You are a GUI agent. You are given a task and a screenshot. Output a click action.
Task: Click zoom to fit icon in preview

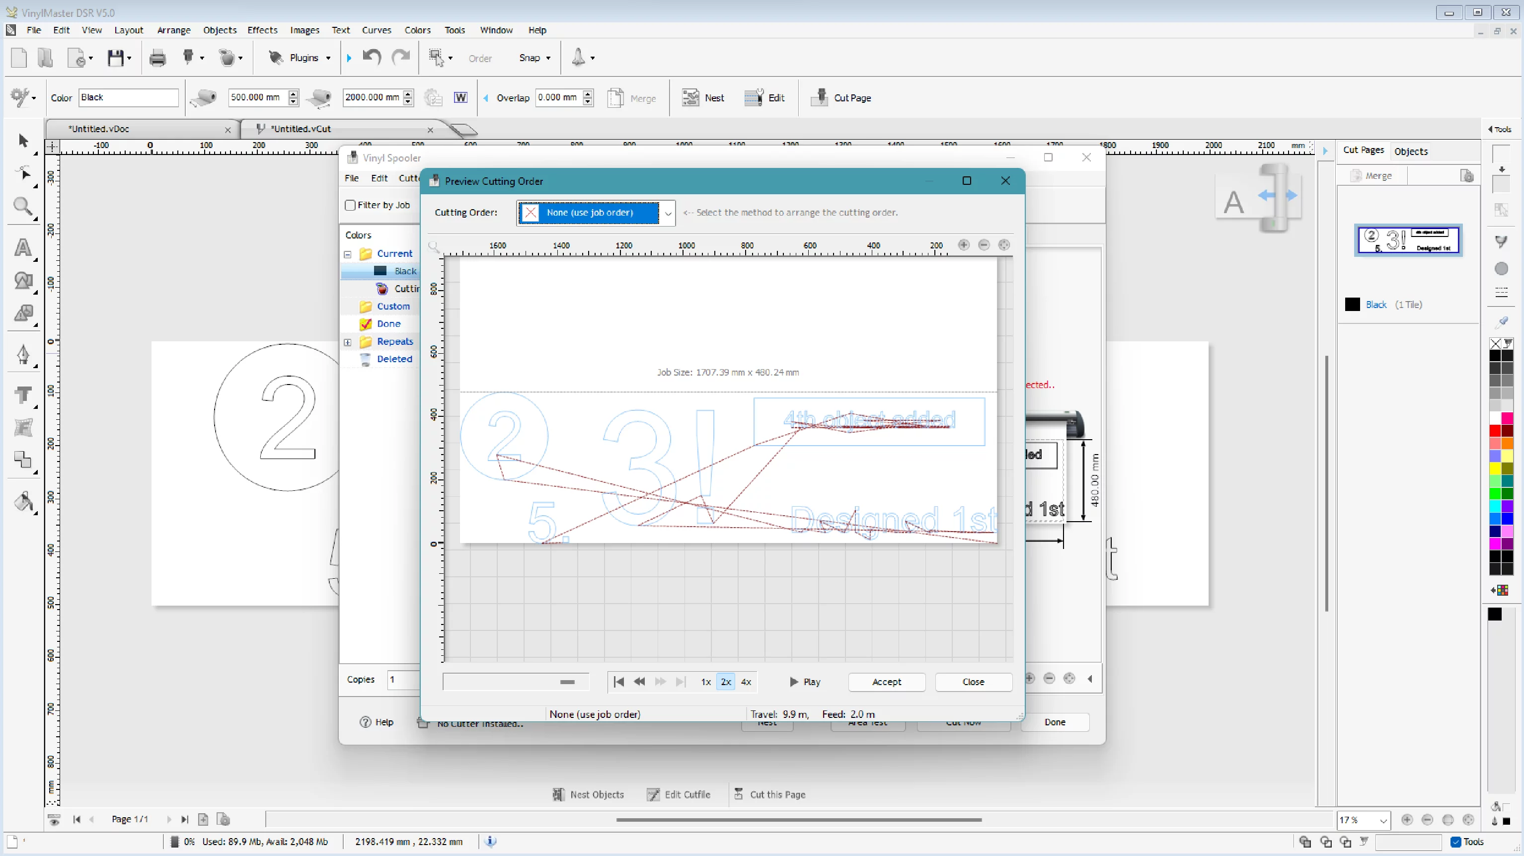tap(1004, 245)
